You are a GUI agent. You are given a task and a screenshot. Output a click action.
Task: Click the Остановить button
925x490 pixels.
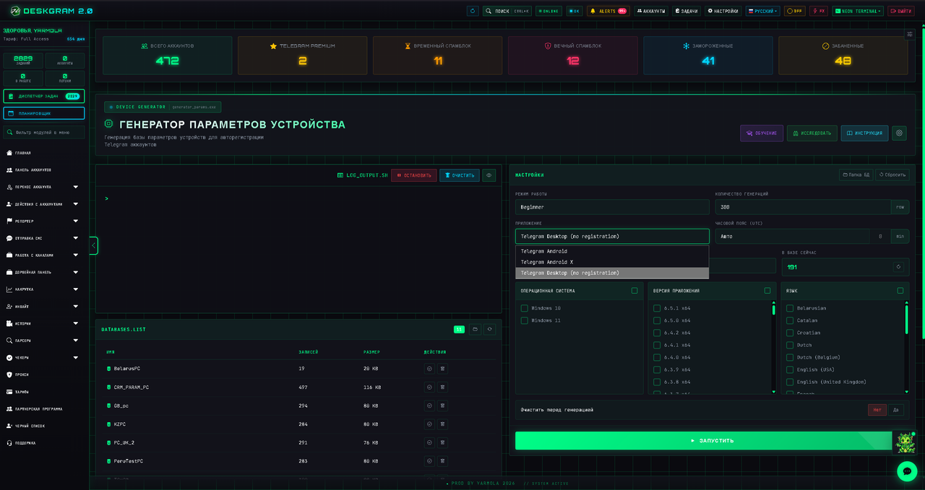414,175
